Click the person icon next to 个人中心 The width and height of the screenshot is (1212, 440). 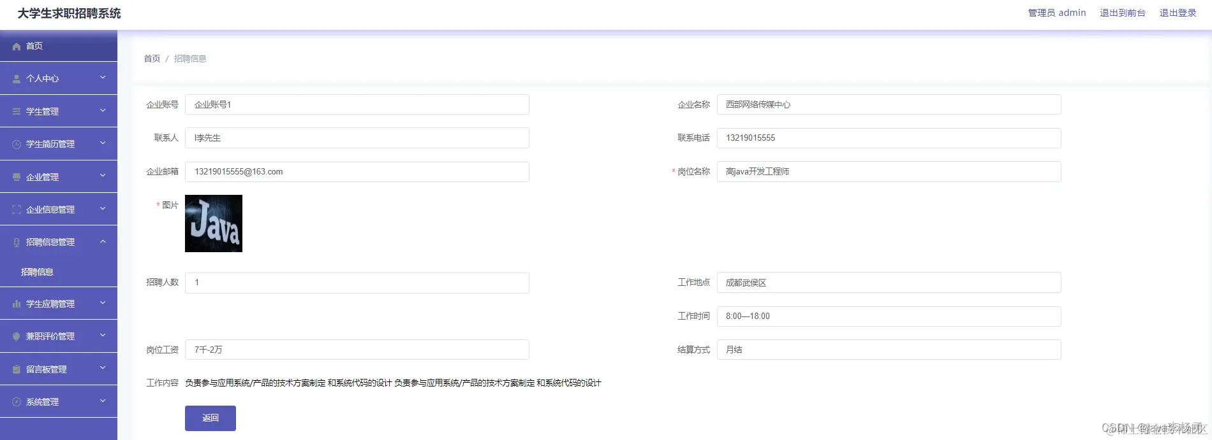[17, 79]
